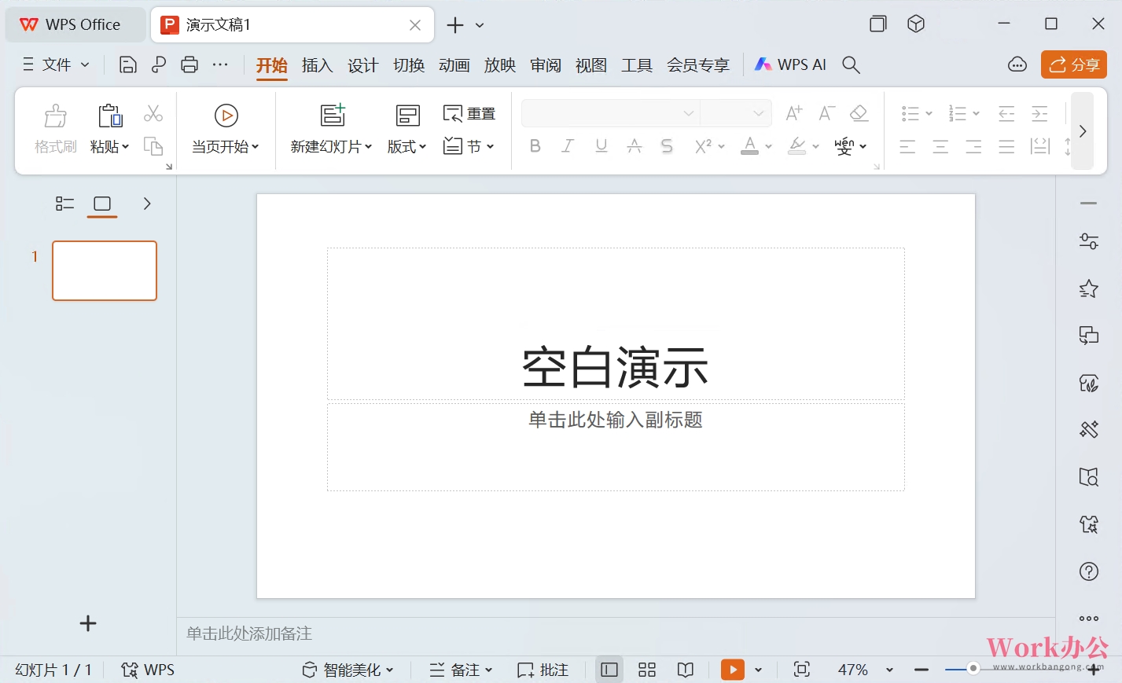Open the 视图 View tab

pyautogui.click(x=591, y=65)
